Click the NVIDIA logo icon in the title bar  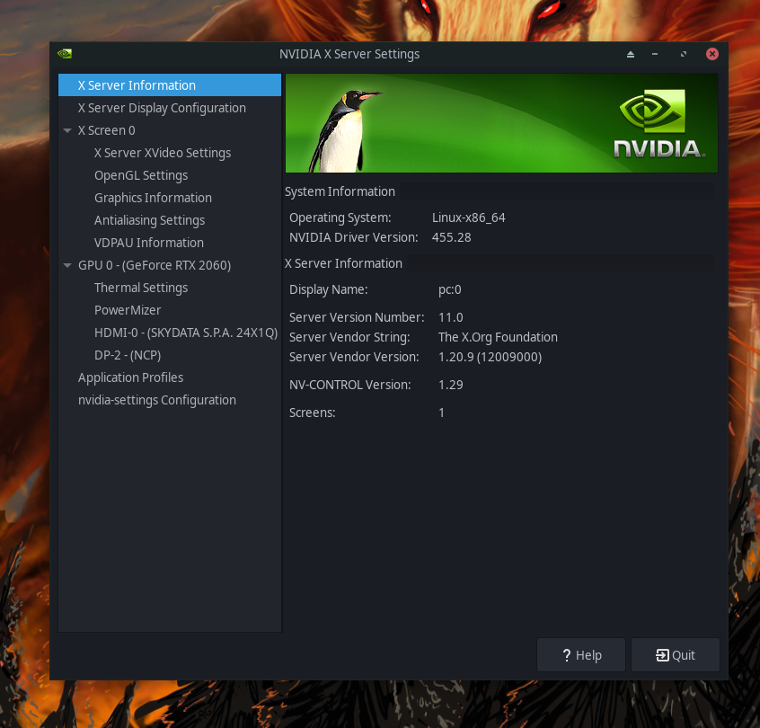(64, 54)
